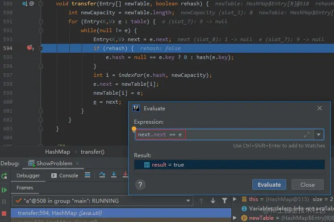Click the Rerun ShowProblem icon
This screenshot has width=334, height=222.
click(4, 176)
